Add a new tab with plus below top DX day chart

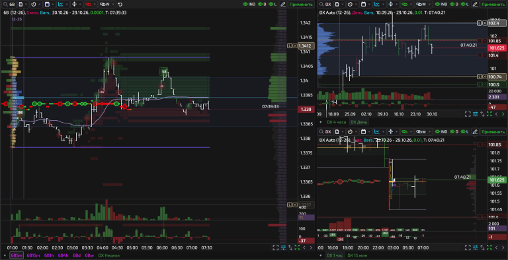click(321, 122)
